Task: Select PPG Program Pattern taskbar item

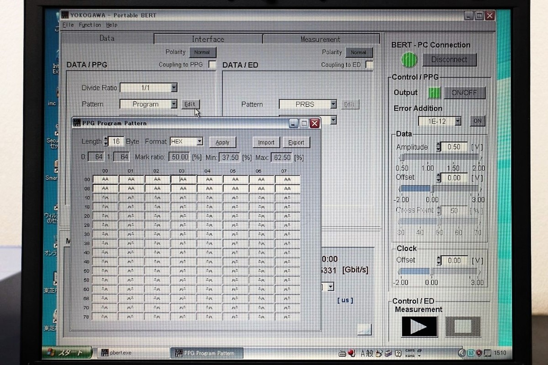Action: point(206,353)
